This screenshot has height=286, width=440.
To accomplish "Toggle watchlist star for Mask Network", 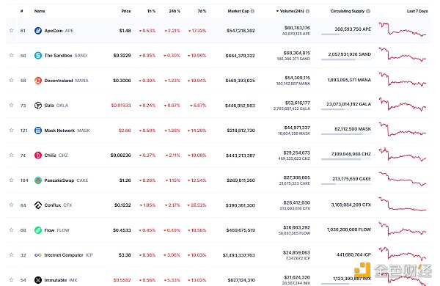I will click(x=11, y=130).
